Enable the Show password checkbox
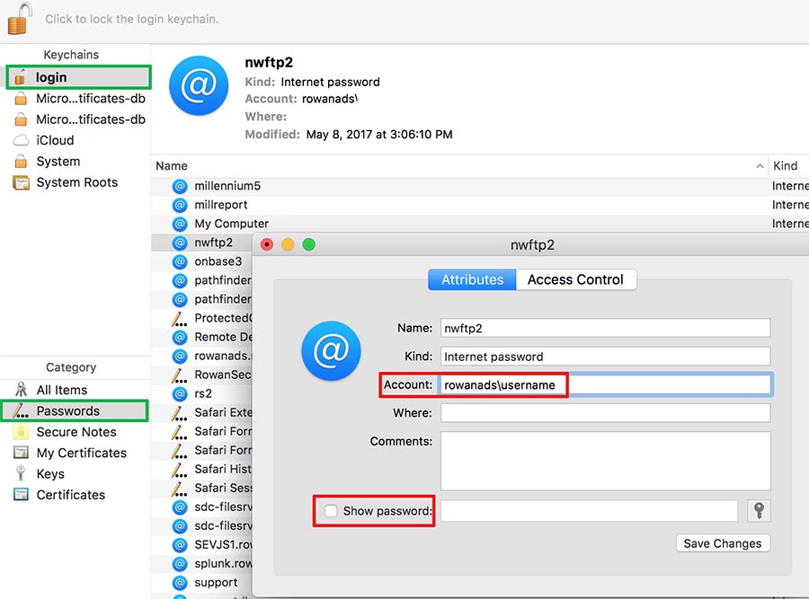Screen dimensions: 809x599 coord(332,511)
